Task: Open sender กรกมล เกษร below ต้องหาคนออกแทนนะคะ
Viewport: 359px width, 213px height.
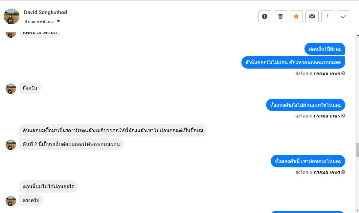Action: (x=326, y=74)
